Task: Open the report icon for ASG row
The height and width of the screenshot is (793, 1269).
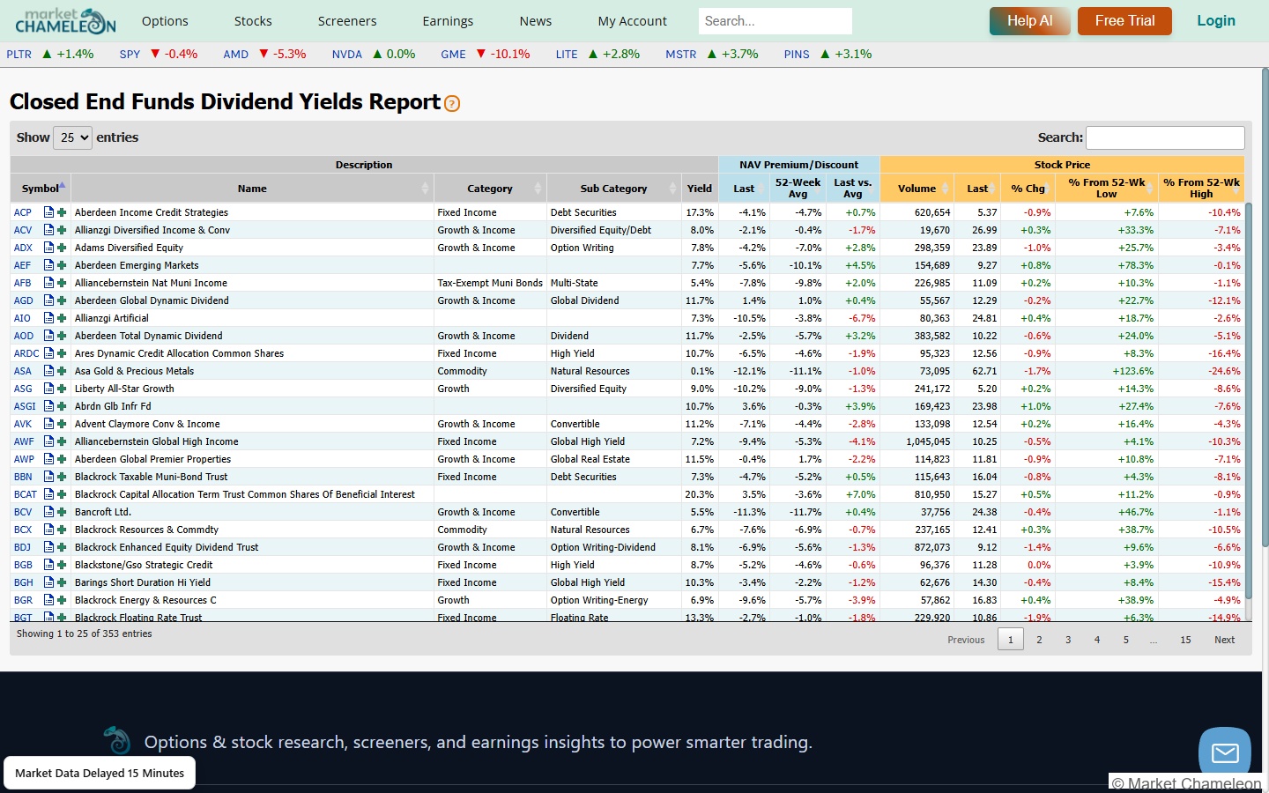Action: tap(49, 389)
